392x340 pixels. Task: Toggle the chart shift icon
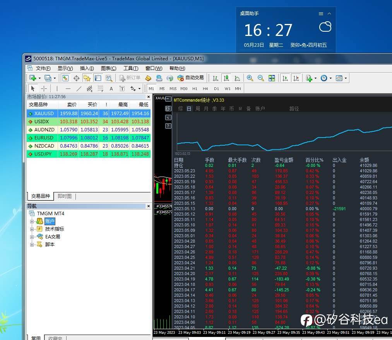pyautogui.click(x=296, y=78)
